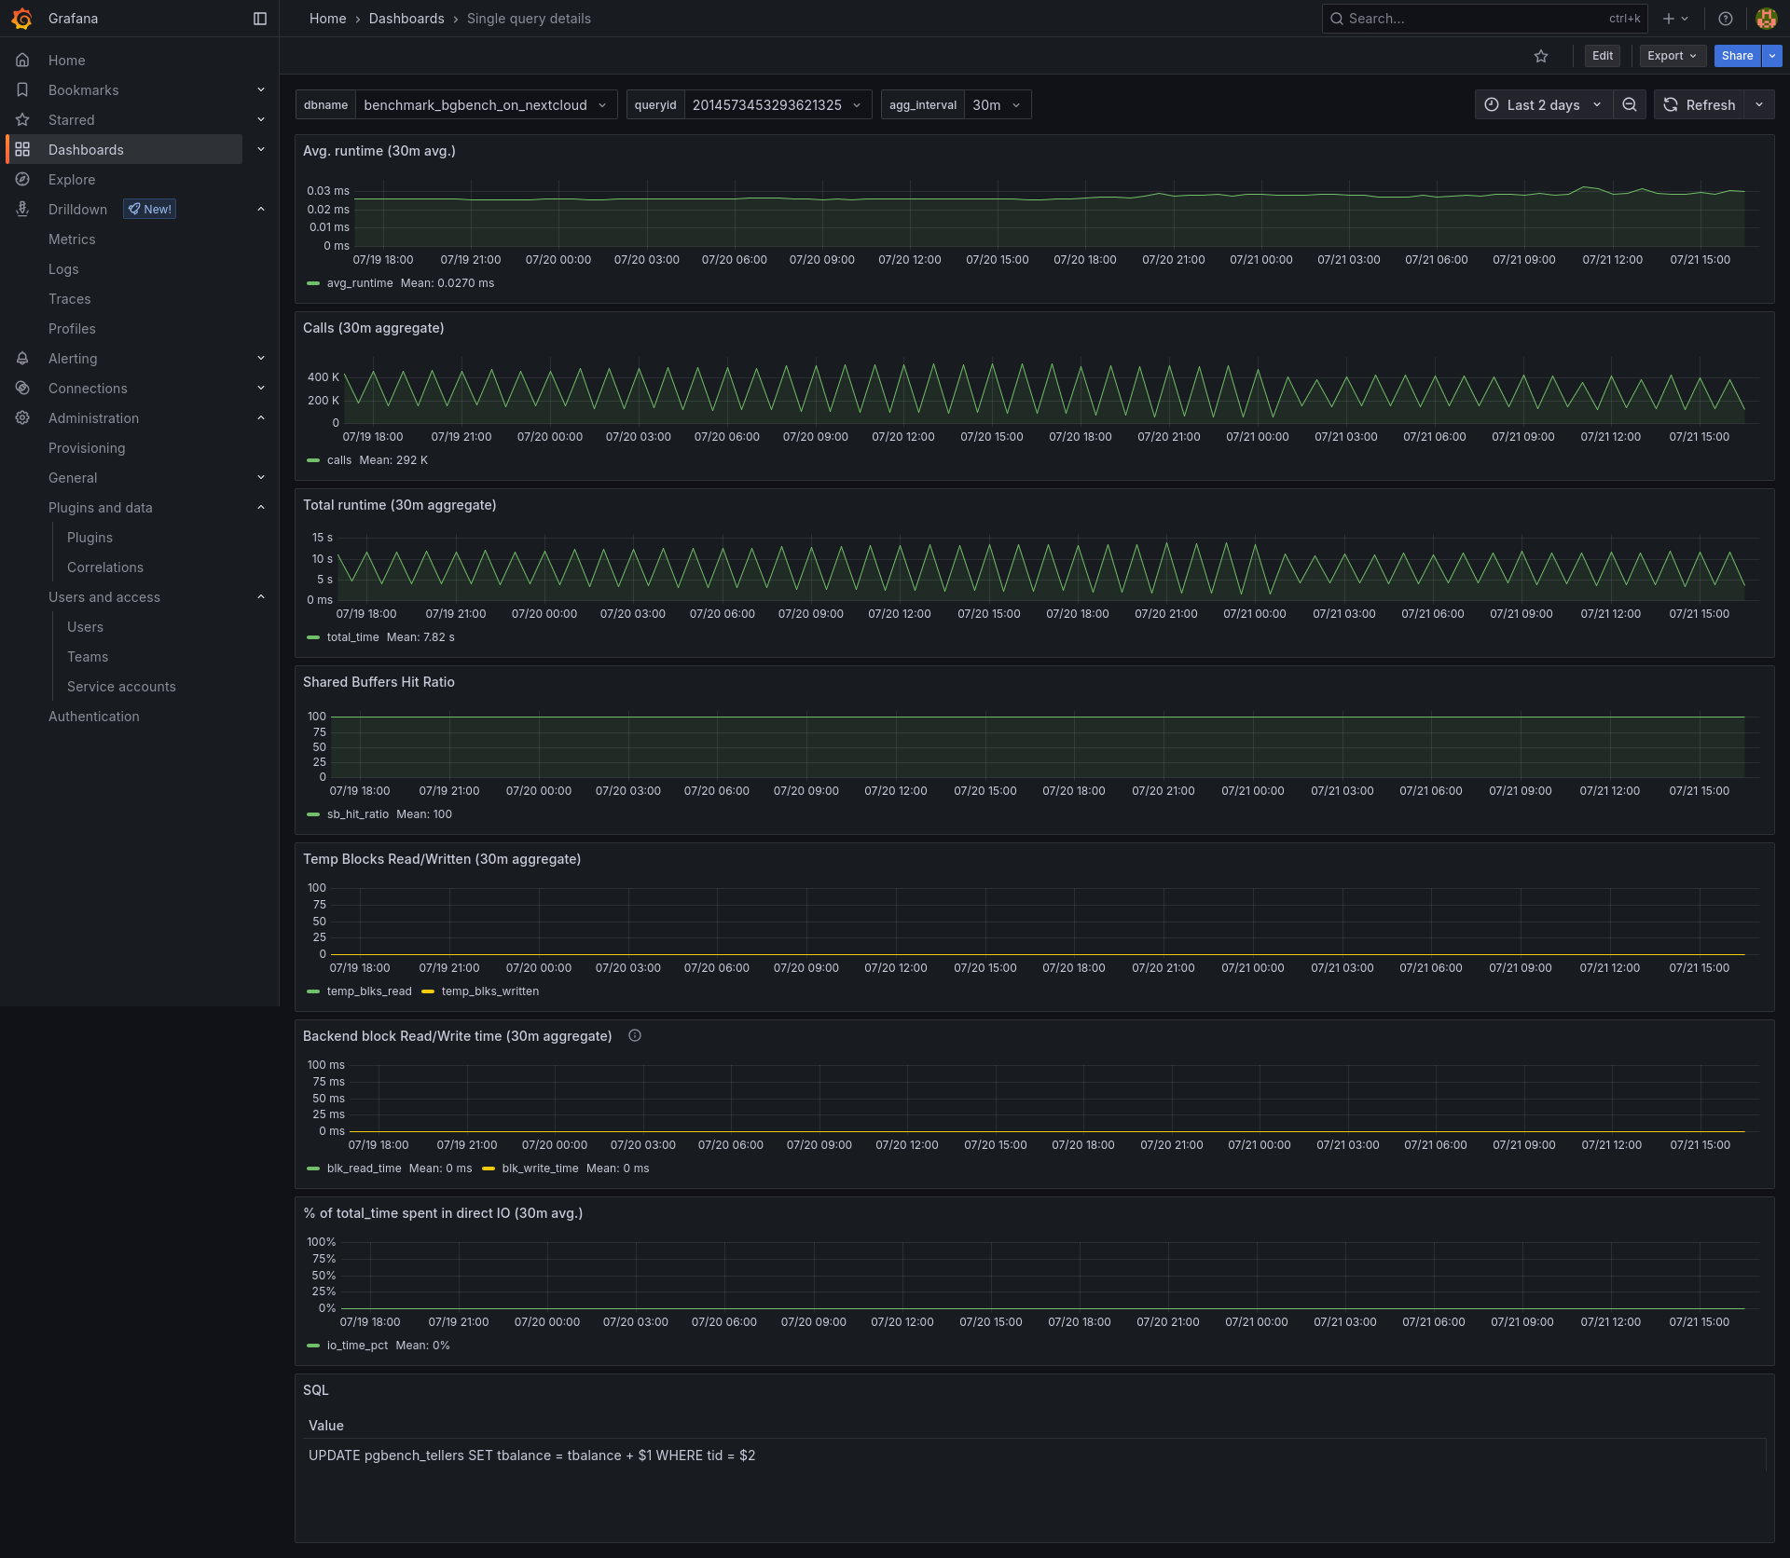The height and width of the screenshot is (1558, 1790).
Task: Click info icon beside Backend block panel
Action: pos(635,1035)
